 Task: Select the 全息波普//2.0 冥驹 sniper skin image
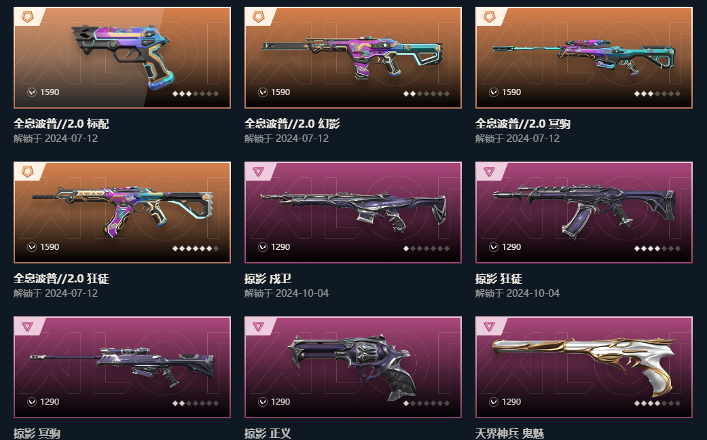584,58
